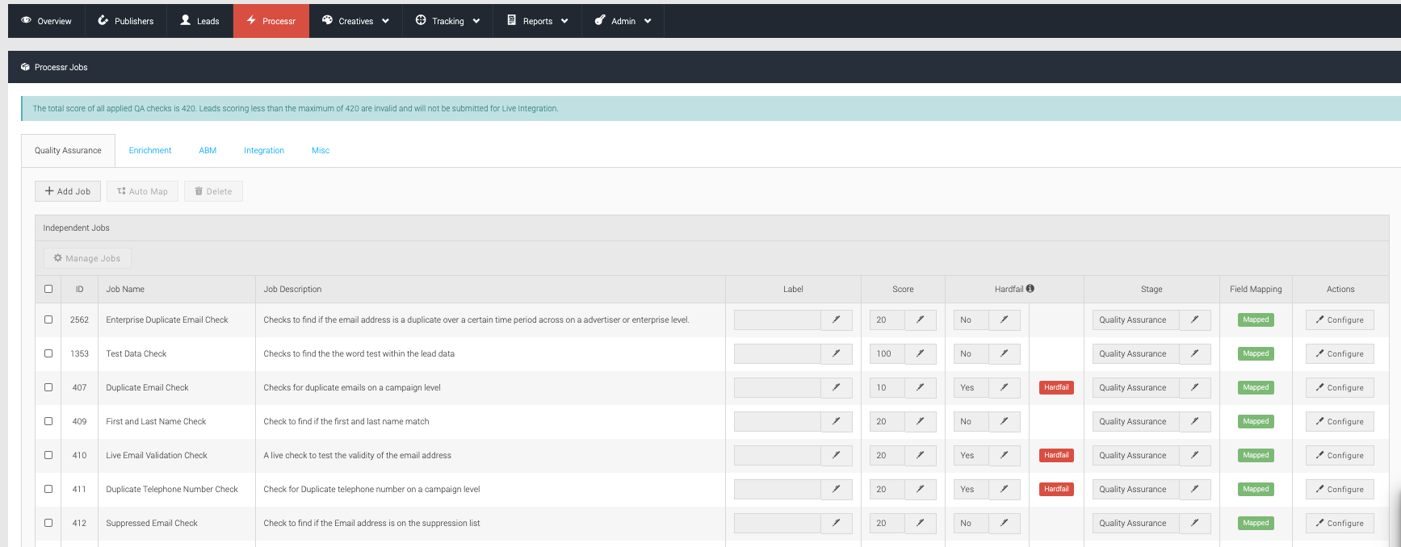Edit stage pencil for Test Data Check
The image size is (1401, 547).
(1195, 354)
